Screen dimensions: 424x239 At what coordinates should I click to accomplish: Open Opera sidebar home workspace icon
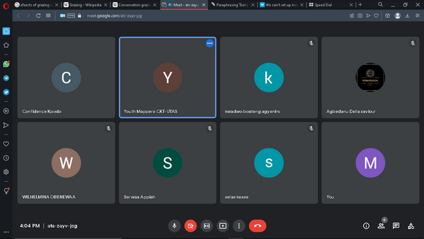(6, 31)
